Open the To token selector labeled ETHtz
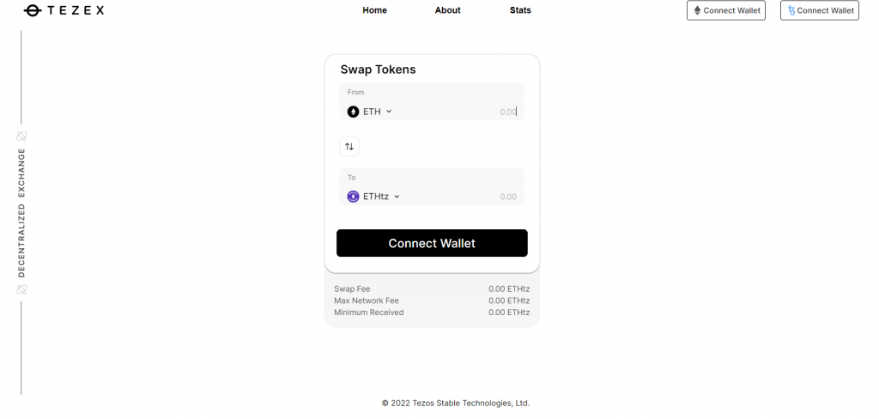Viewport: 879px width, 419px height. point(373,197)
